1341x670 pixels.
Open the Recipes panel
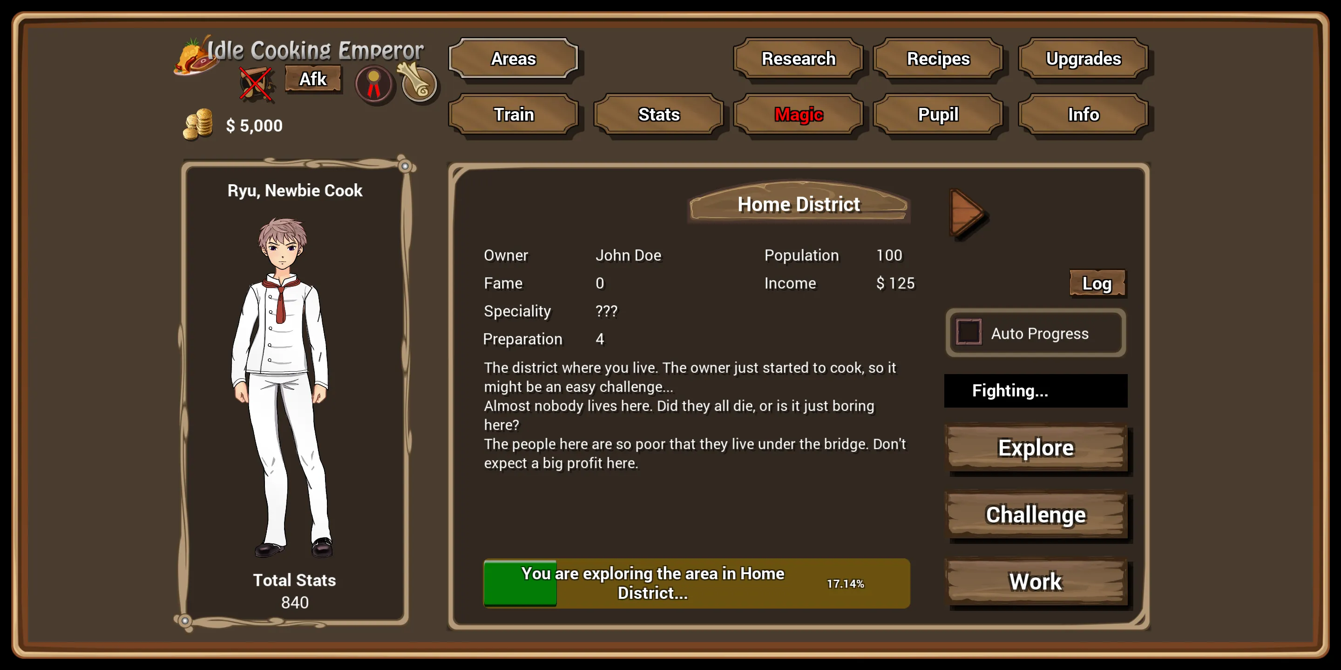tap(940, 58)
